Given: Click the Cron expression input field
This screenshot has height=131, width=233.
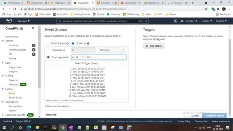Looking at the screenshot, I should pyautogui.click(x=99, y=57).
